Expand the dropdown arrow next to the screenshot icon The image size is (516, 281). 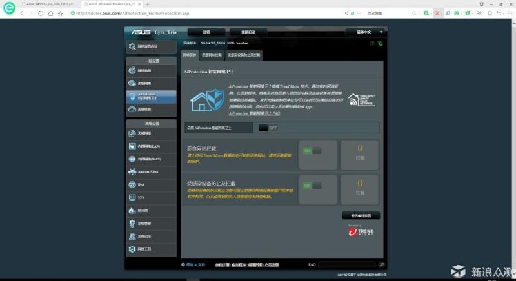point(431,14)
